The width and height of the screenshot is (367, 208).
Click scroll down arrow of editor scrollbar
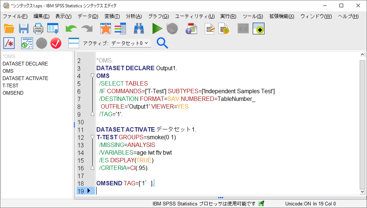pos(362,192)
